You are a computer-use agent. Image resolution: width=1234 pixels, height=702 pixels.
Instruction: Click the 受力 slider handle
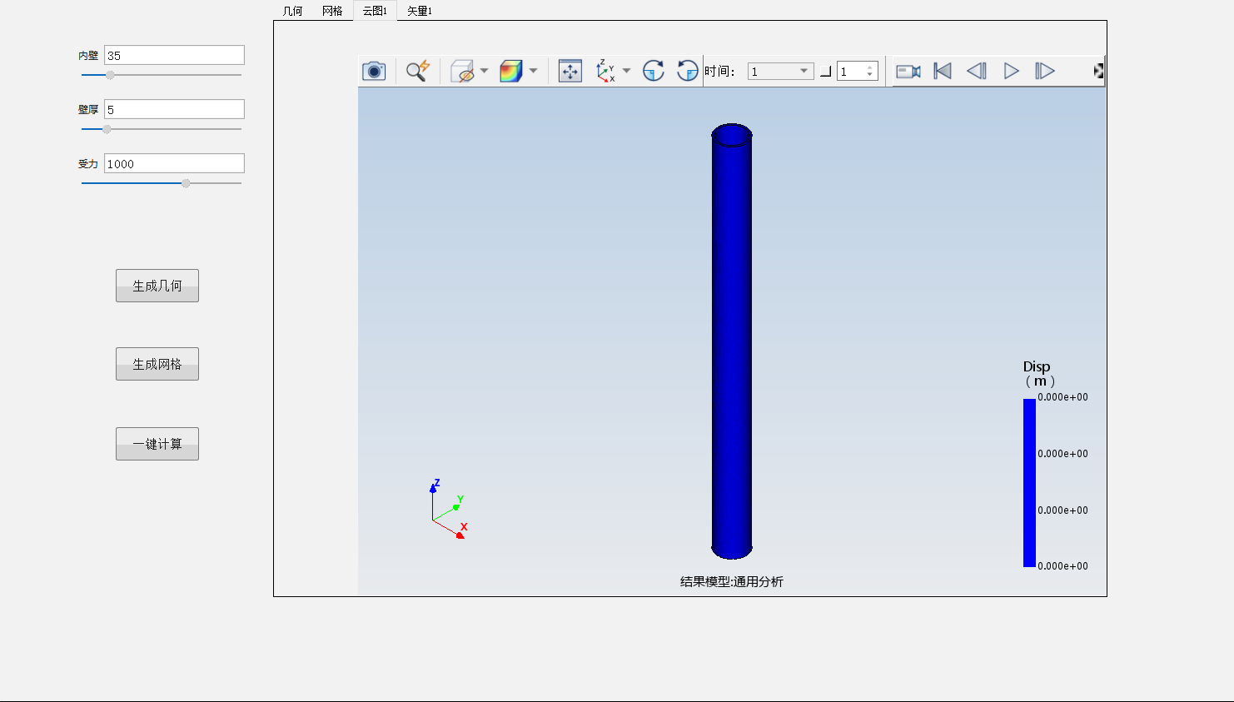(x=186, y=183)
